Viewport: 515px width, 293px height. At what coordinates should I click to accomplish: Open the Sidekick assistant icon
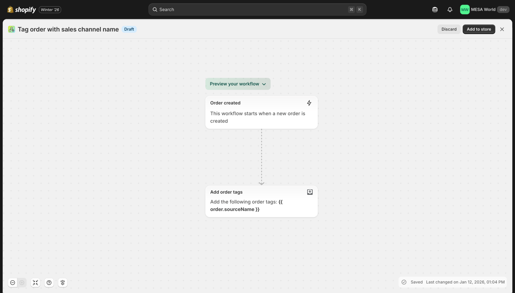[x=435, y=10]
